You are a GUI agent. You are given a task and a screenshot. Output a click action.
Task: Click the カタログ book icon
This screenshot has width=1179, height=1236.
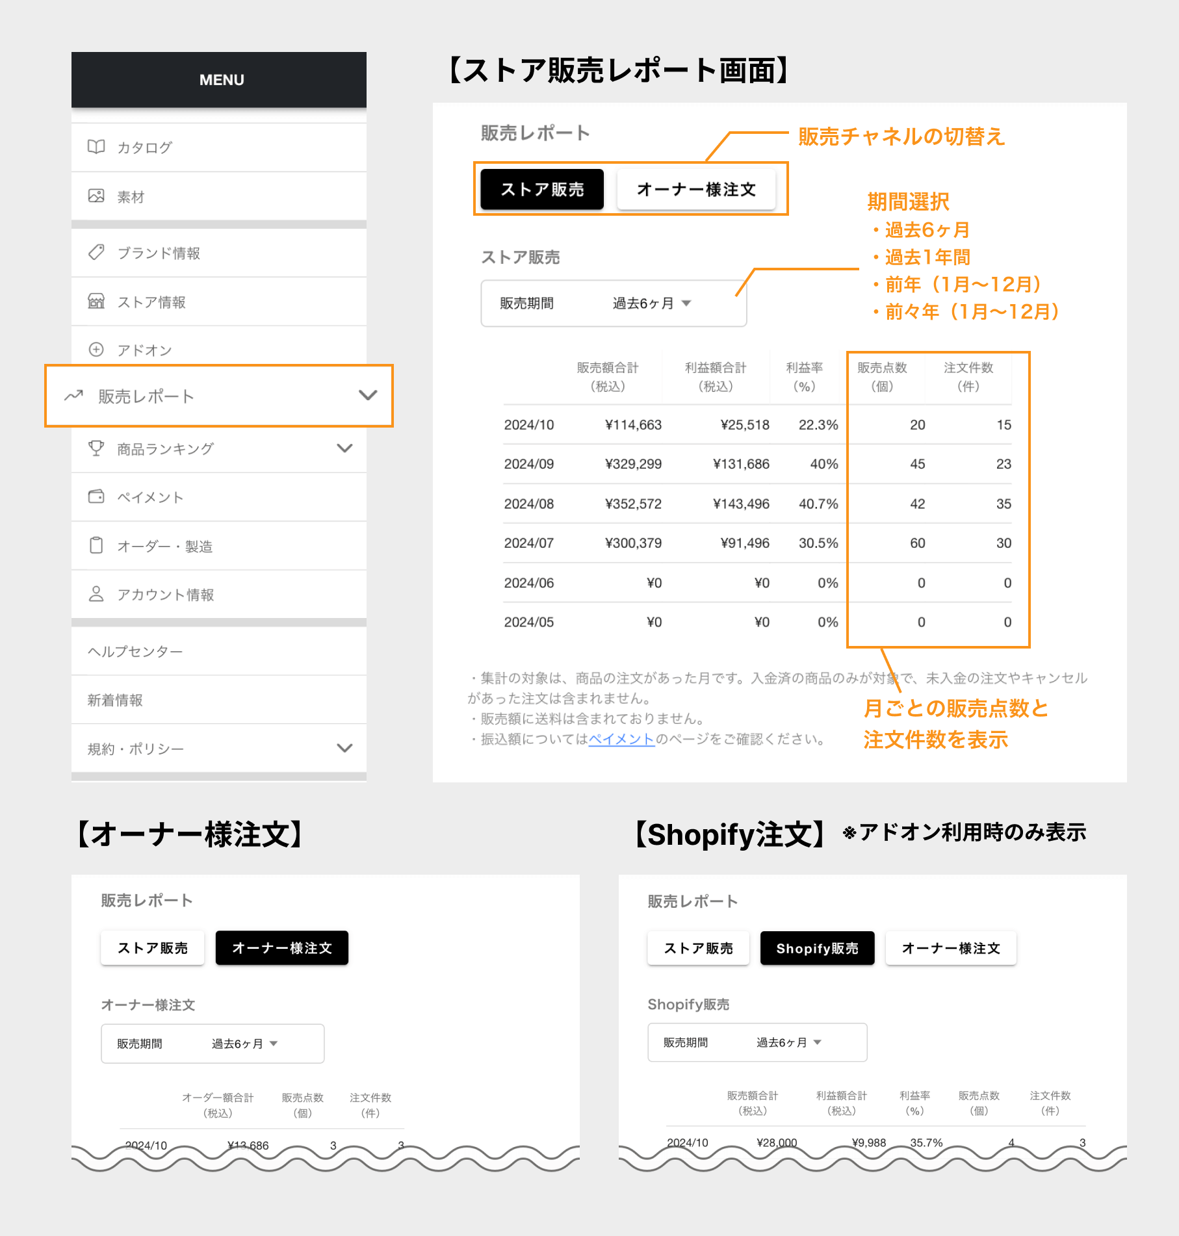pos(96,147)
